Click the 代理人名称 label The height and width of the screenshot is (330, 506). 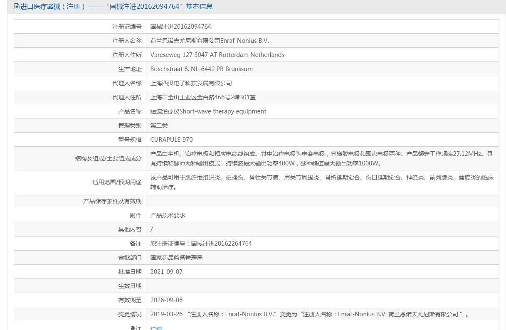(x=127, y=83)
